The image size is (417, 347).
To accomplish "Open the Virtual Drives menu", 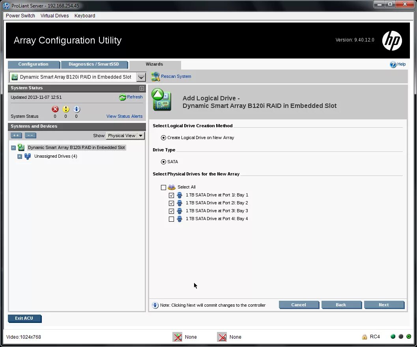I will click(x=54, y=16).
